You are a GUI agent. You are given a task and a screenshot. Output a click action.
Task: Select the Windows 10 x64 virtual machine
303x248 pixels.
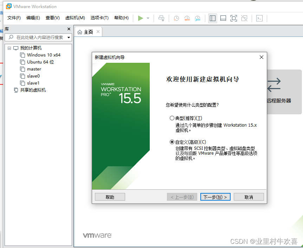pos(44,55)
